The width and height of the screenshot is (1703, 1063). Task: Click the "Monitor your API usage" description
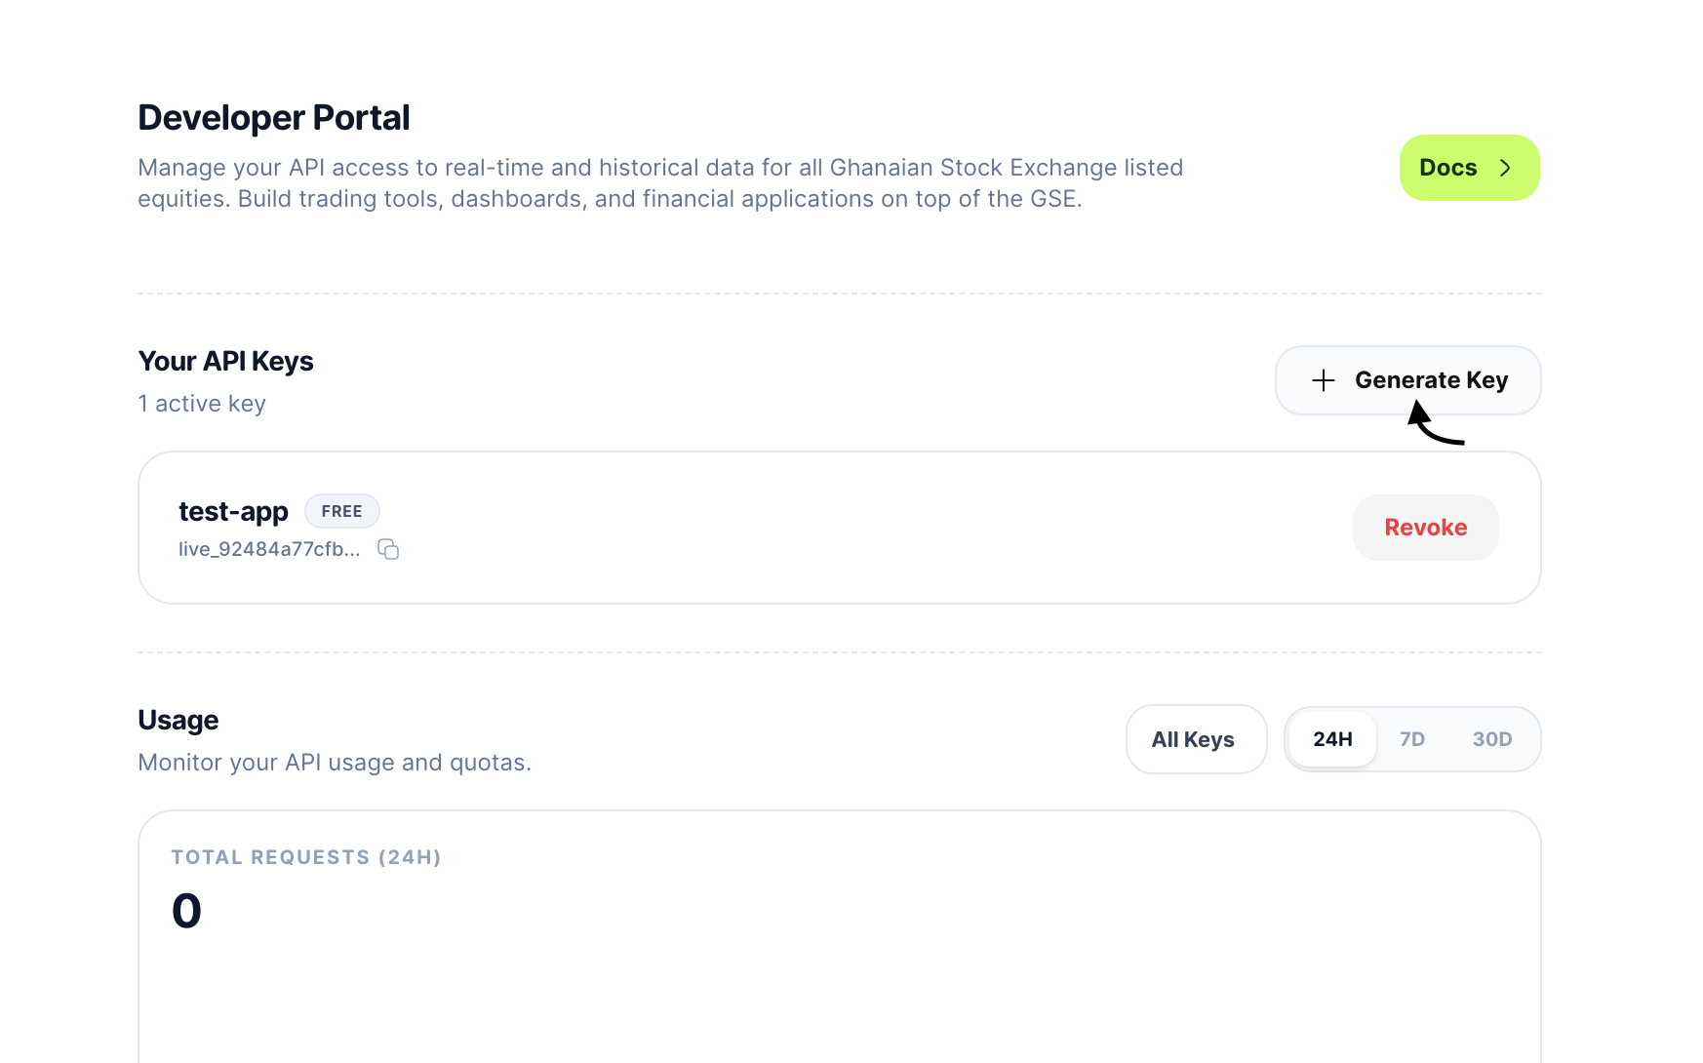(335, 763)
